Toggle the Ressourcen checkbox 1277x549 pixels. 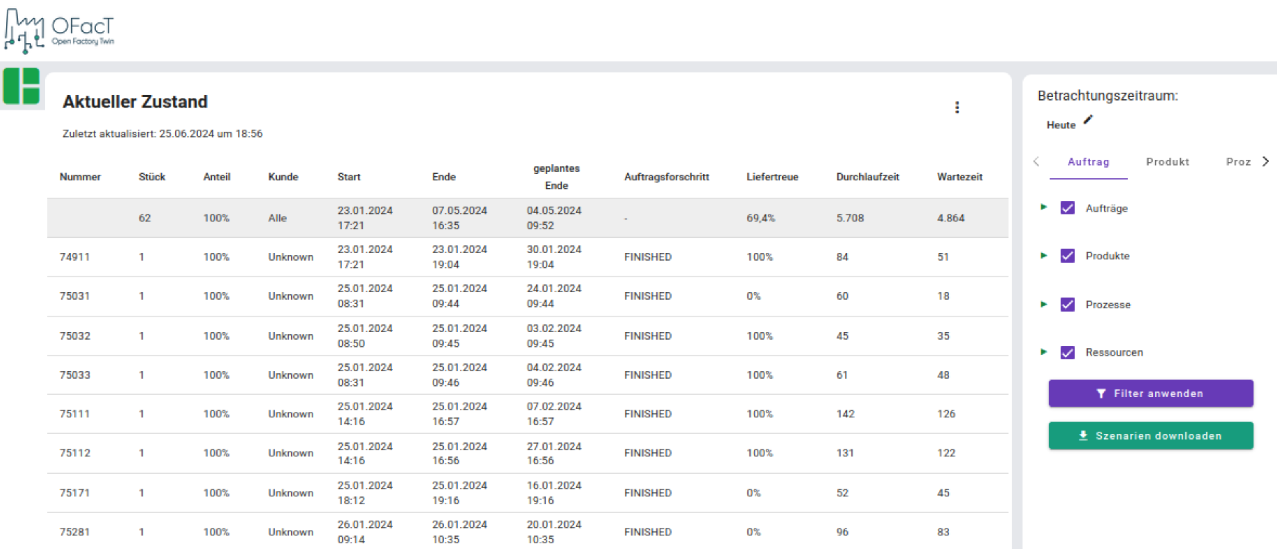pyautogui.click(x=1067, y=352)
